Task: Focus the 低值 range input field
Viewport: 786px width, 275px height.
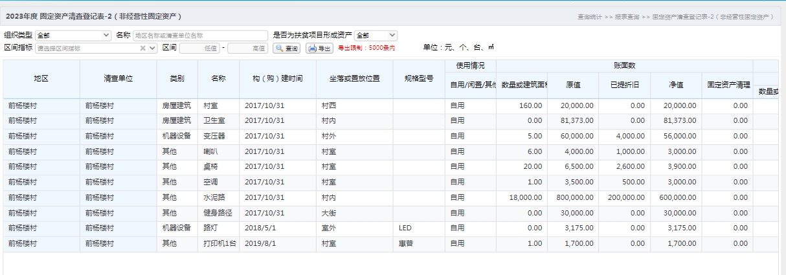Action: [x=199, y=48]
